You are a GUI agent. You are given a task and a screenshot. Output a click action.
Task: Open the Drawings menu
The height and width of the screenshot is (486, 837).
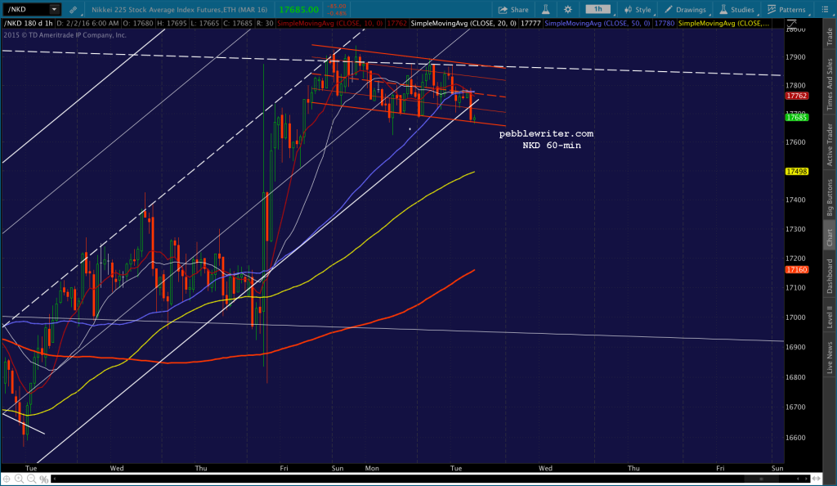(685, 9)
